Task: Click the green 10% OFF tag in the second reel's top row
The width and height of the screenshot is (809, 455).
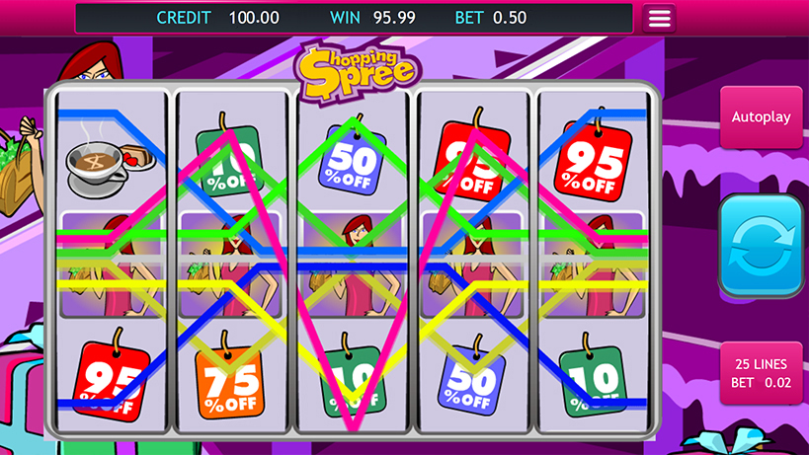Action: pyautogui.click(x=229, y=155)
